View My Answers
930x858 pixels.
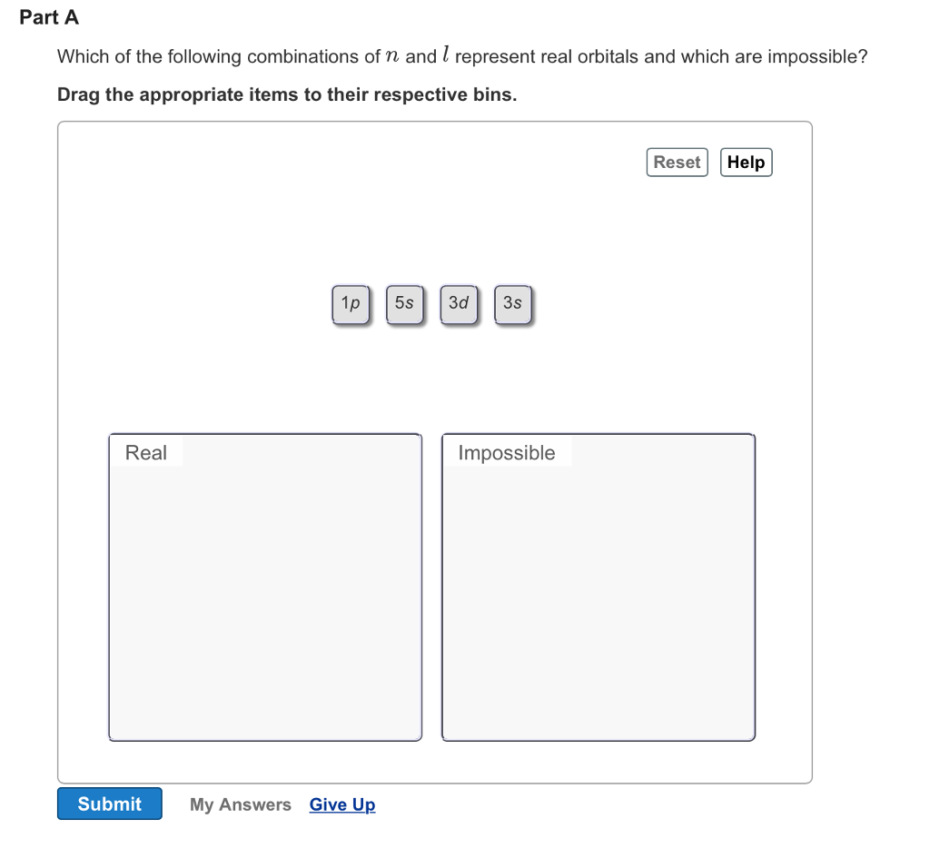point(240,804)
